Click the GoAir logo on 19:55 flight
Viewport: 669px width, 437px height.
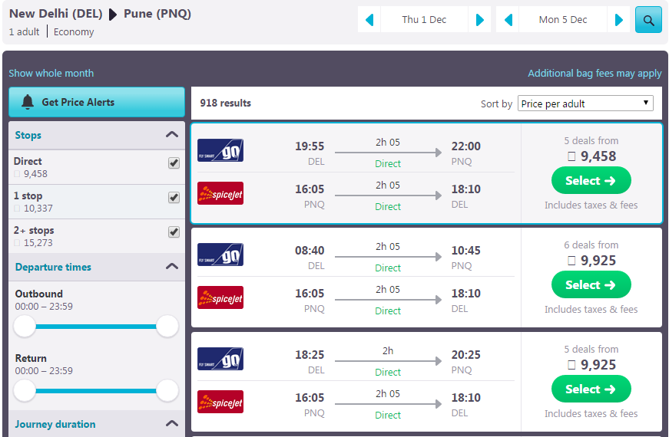[220, 150]
